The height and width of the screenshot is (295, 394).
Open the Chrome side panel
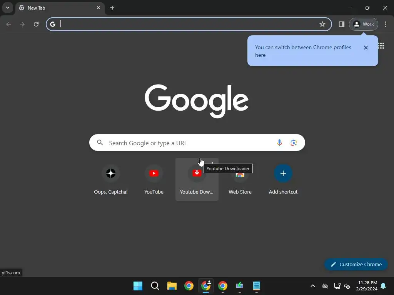click(x=342, y=24)
